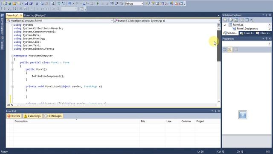The width and height of the screenshot is (273, 154).
Task: Click the InitializeComponent(); code line
Action: (x=48, y=76)
